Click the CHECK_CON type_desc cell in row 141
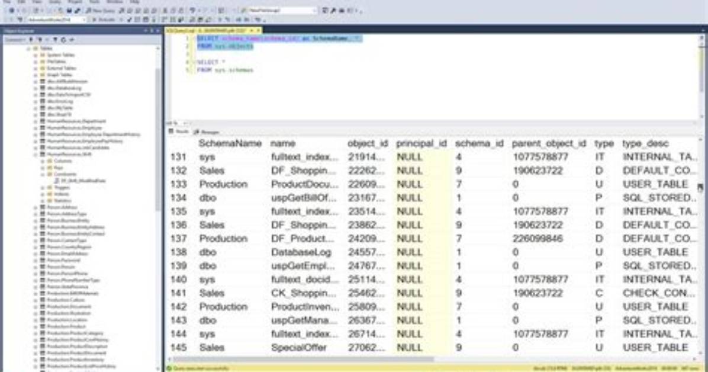Screen dimensions: 708x372 [658, 293]
